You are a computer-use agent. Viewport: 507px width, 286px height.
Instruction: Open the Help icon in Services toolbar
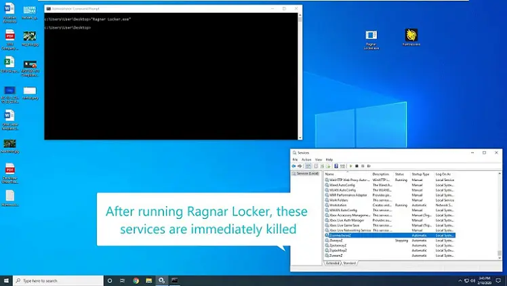[x=336, y=166]
